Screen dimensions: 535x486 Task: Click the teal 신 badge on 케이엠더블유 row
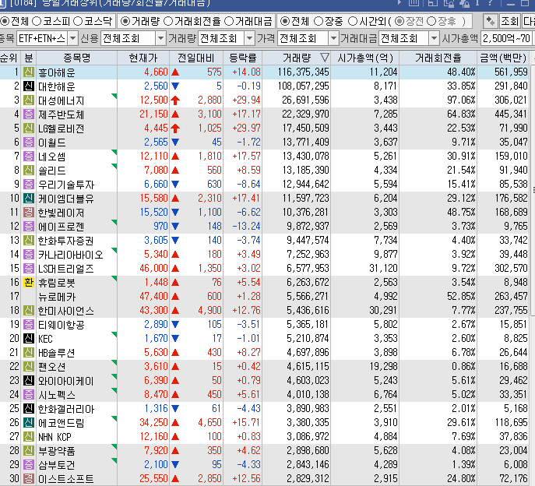[29, 198]
